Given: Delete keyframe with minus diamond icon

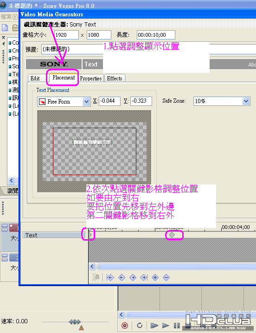Looking at the screenshot, I should coord(166,277).
